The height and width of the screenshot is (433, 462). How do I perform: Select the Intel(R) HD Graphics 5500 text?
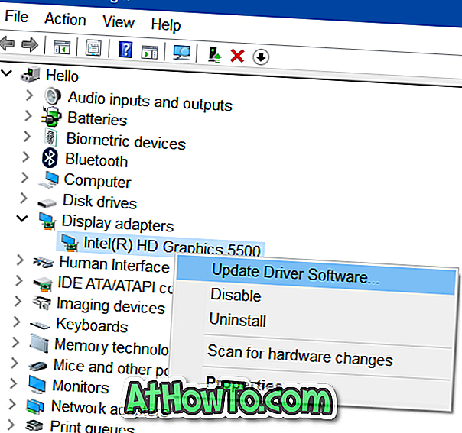tap(172, 246)
